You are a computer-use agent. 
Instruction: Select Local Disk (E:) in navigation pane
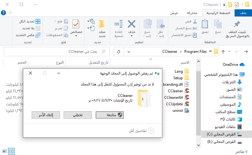(x=225, y=142)
